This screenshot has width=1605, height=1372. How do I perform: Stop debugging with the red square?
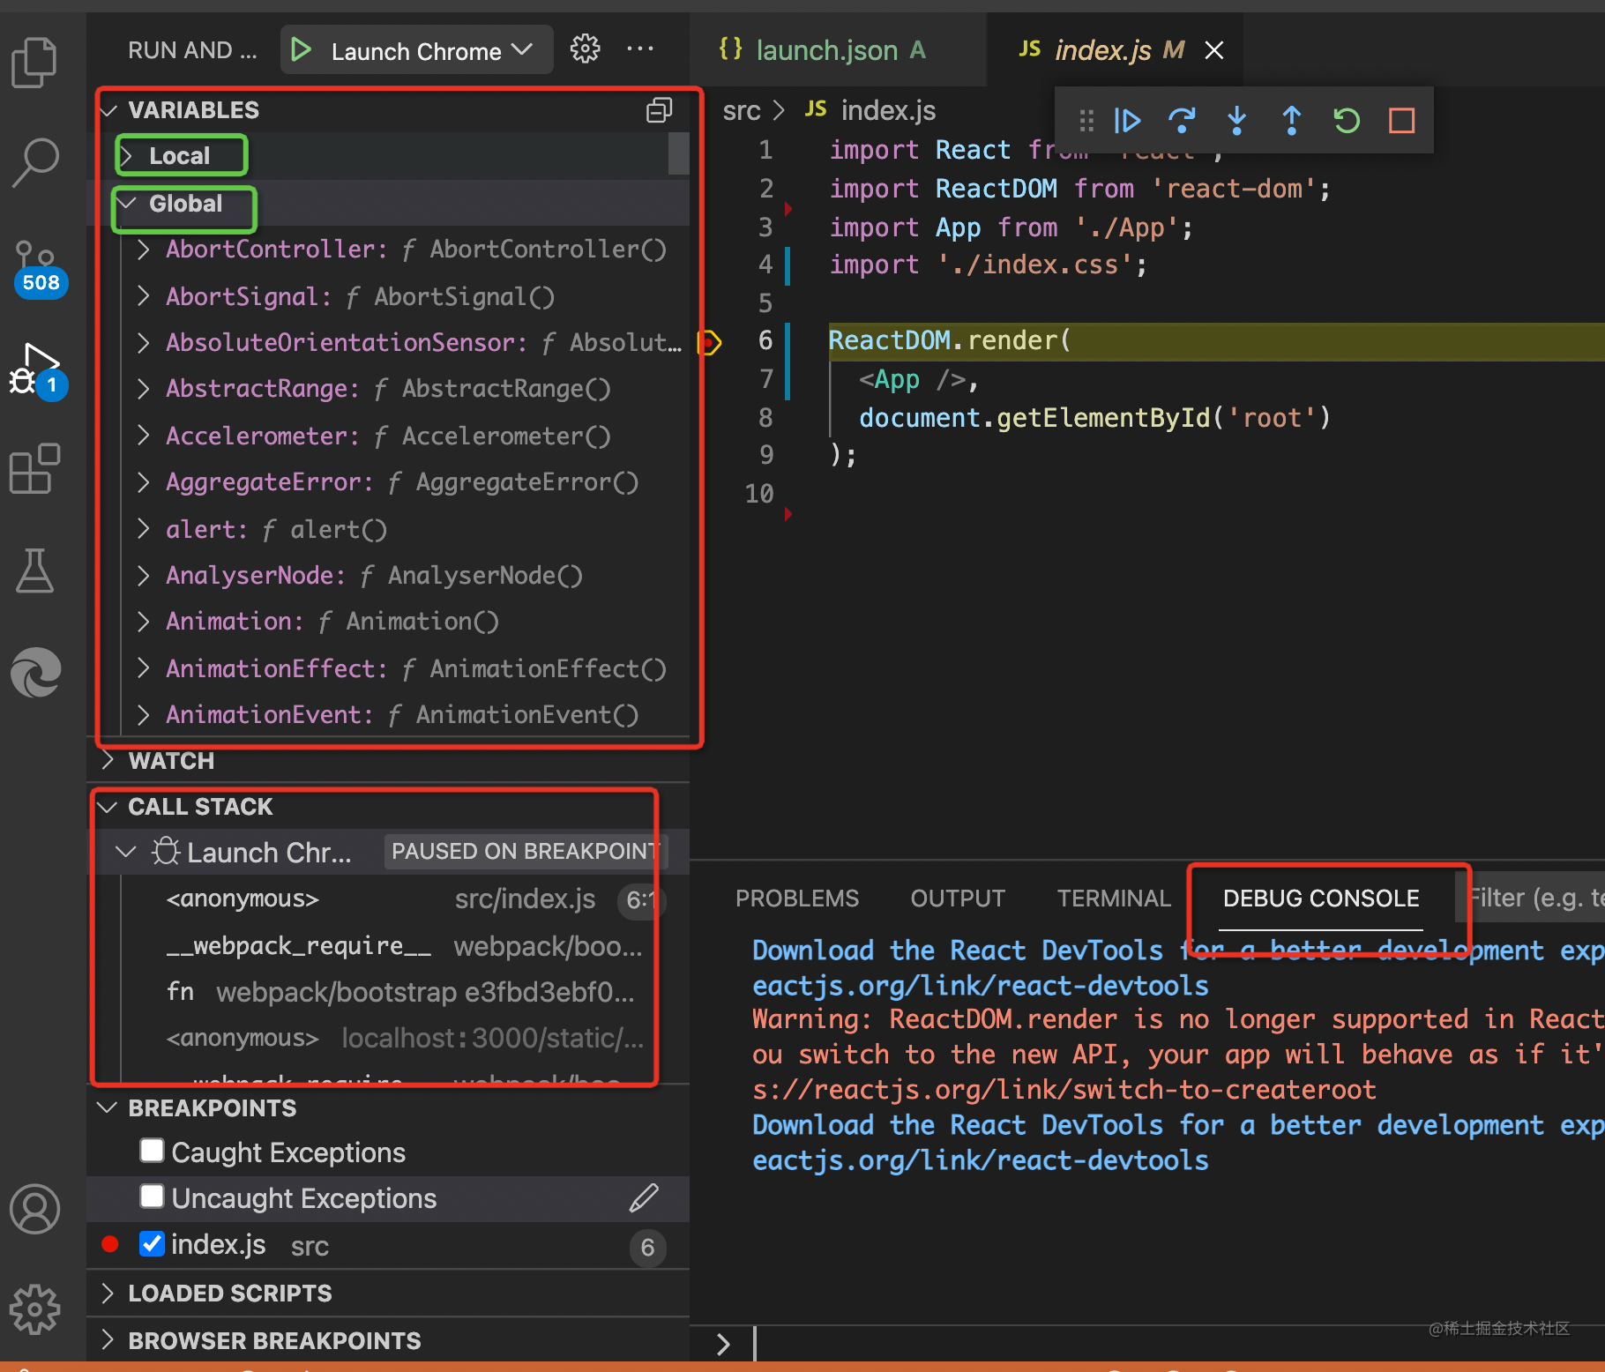click(1401, 120)
